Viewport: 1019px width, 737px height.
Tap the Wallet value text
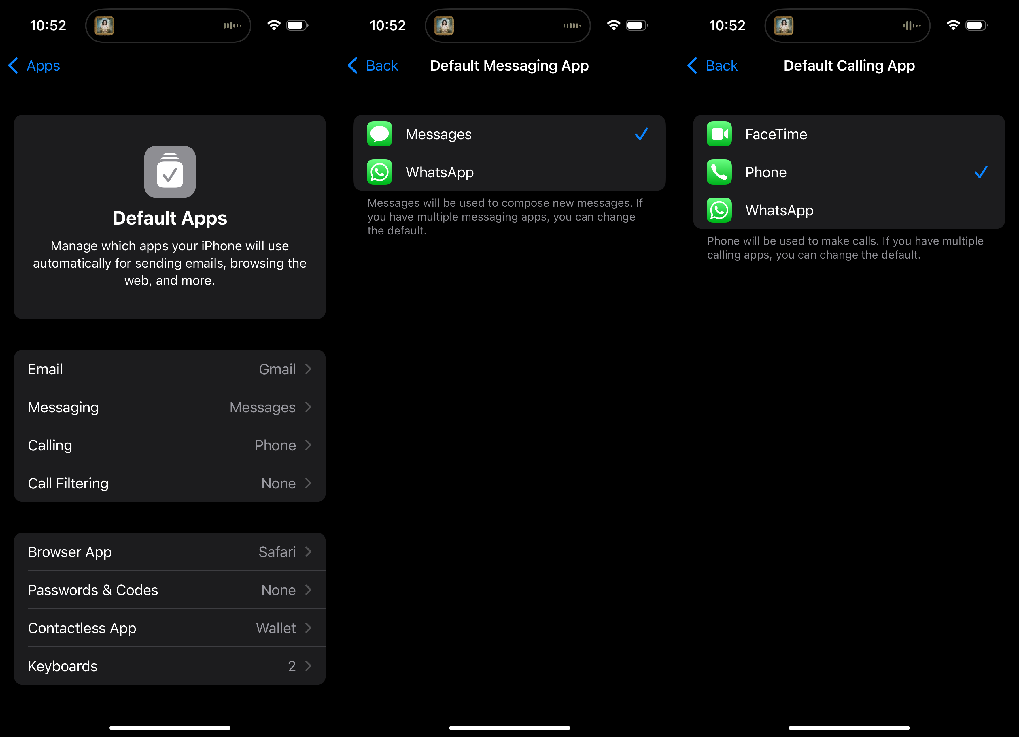(x=276, y=628)
